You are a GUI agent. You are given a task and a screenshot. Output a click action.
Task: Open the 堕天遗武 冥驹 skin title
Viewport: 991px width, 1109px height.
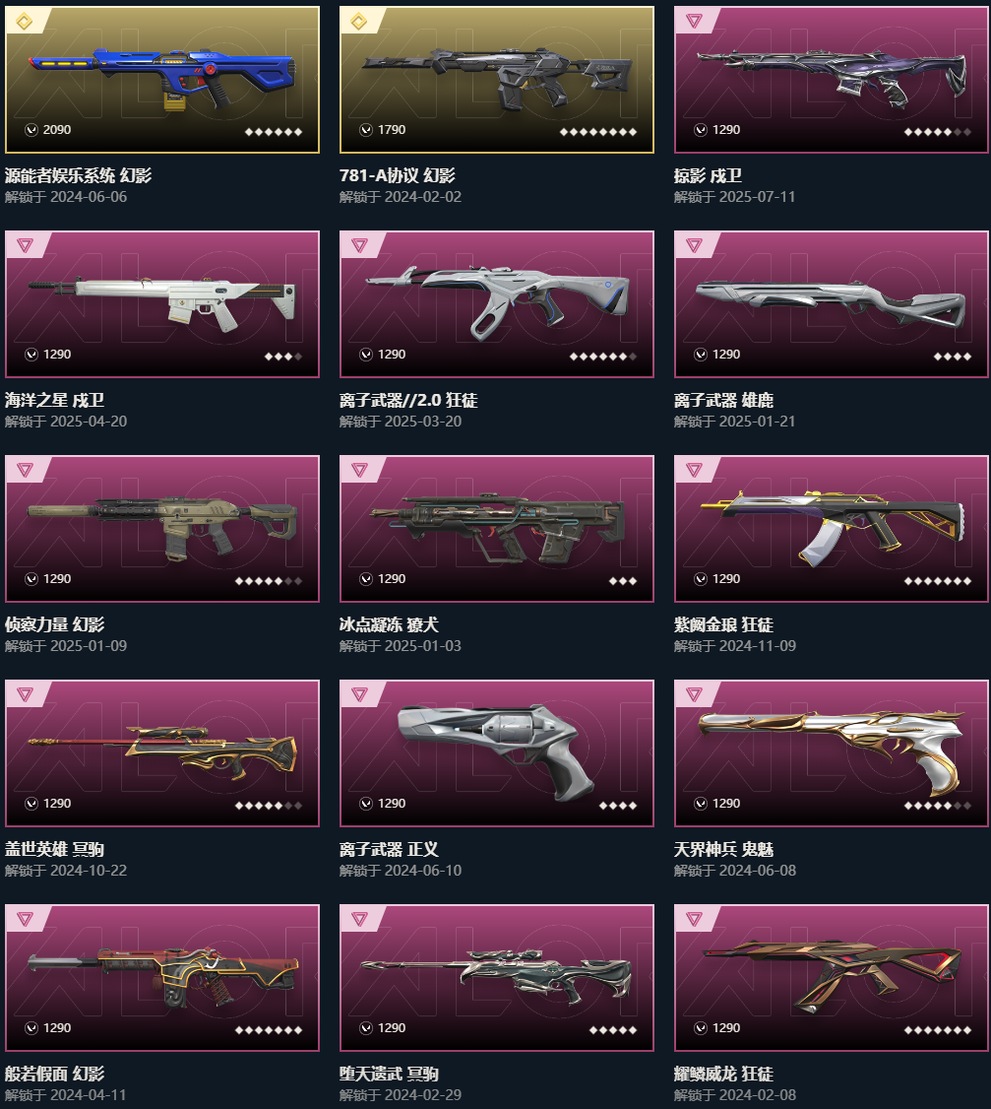pos(389,1074)
